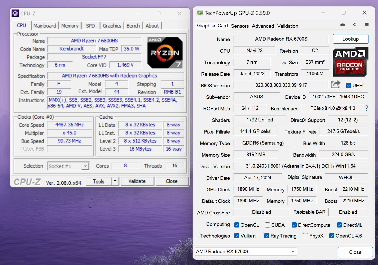Click the Bus Speed value 99.73 MHz
The height and width of the screenshot is (265, 378).
click(x=69, y=141)
